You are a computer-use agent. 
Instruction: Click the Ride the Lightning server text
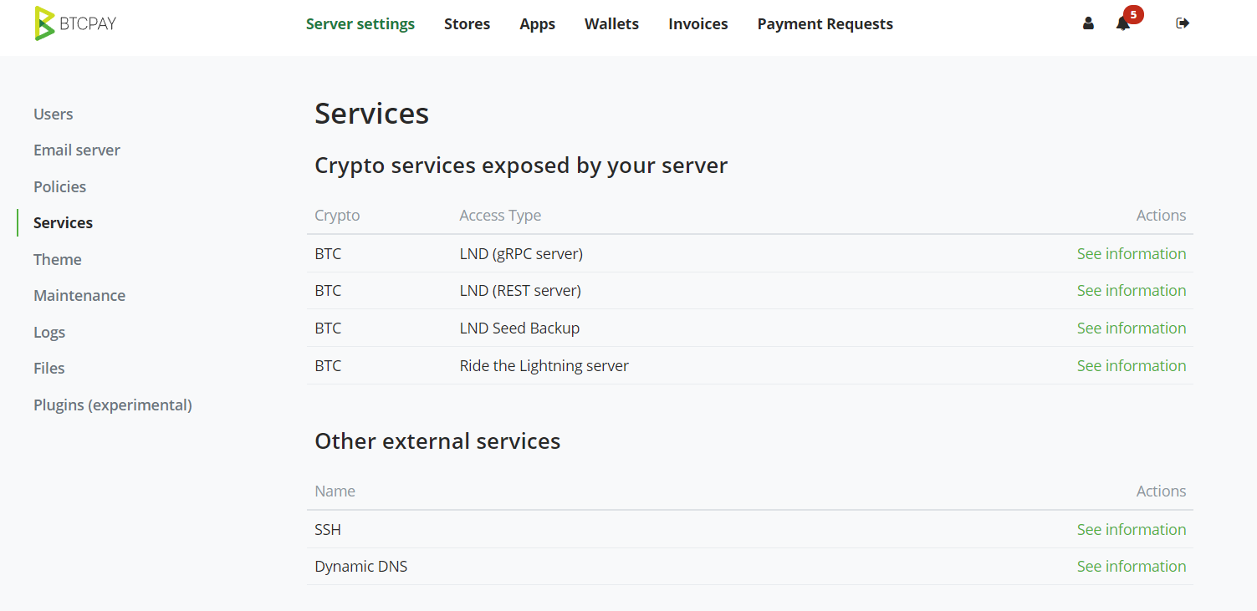tap(544, 365)
